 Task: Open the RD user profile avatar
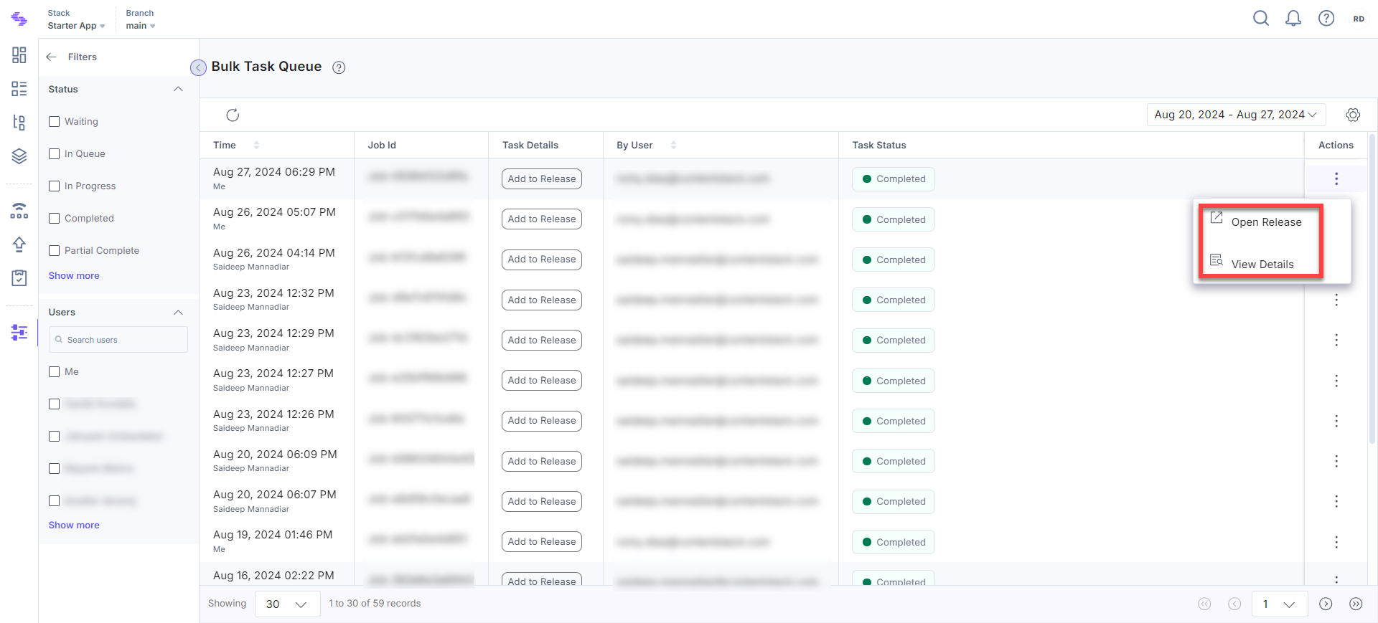coord(1359,19)
